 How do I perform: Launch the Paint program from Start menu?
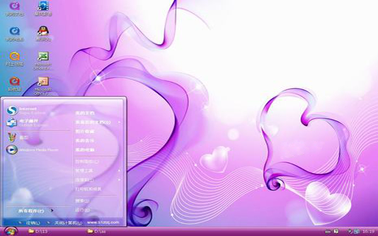18,137
